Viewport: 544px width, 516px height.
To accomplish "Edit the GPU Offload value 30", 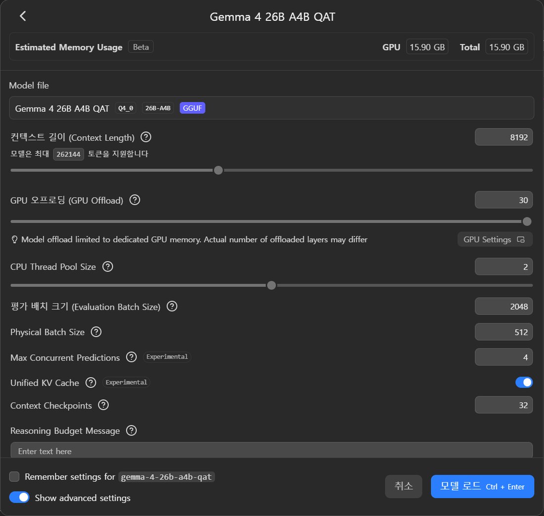I will [503, 200].
